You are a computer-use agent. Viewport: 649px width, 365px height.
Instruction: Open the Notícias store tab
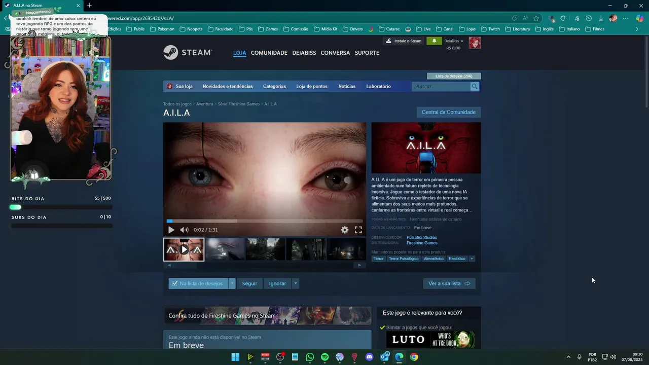[x=347, y=87]
